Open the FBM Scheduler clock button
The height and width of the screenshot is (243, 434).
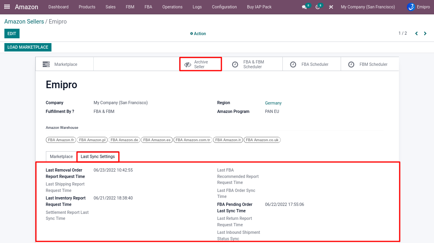[x=369, y=64]
